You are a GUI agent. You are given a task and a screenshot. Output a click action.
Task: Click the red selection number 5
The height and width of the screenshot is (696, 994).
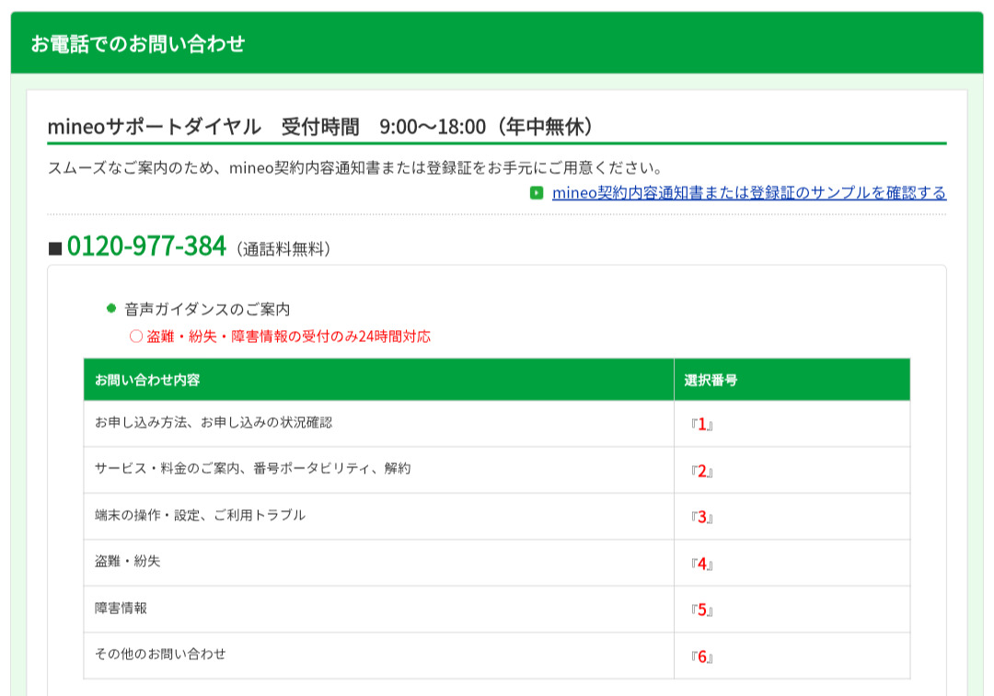click(x=701, y=610)
